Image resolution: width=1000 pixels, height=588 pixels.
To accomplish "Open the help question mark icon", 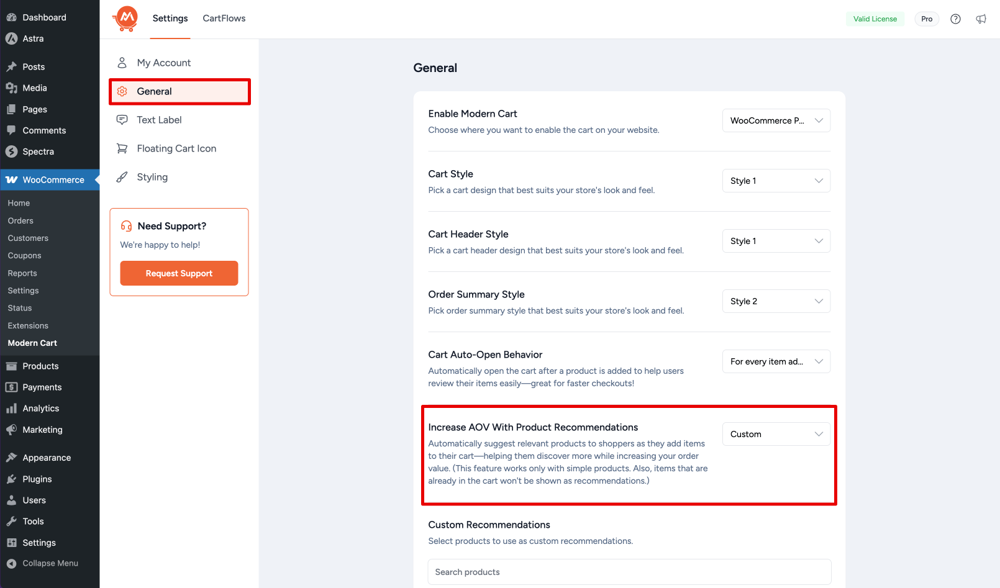I will pos(955,19).
